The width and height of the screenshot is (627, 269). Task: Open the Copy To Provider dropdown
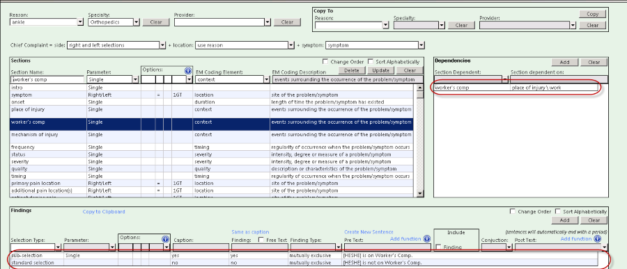[x=573, y=25]
